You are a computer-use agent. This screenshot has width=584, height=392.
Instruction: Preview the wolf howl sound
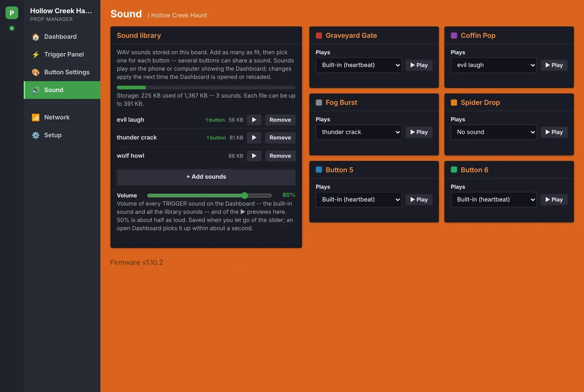click(x=254, y=156)
